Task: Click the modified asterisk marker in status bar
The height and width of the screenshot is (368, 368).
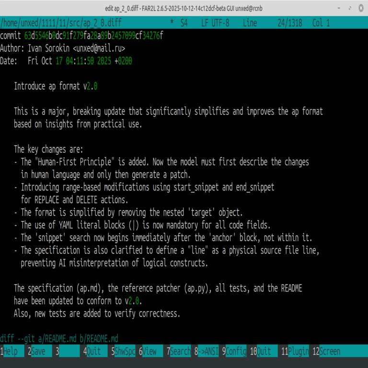Action: pos(172,23)
